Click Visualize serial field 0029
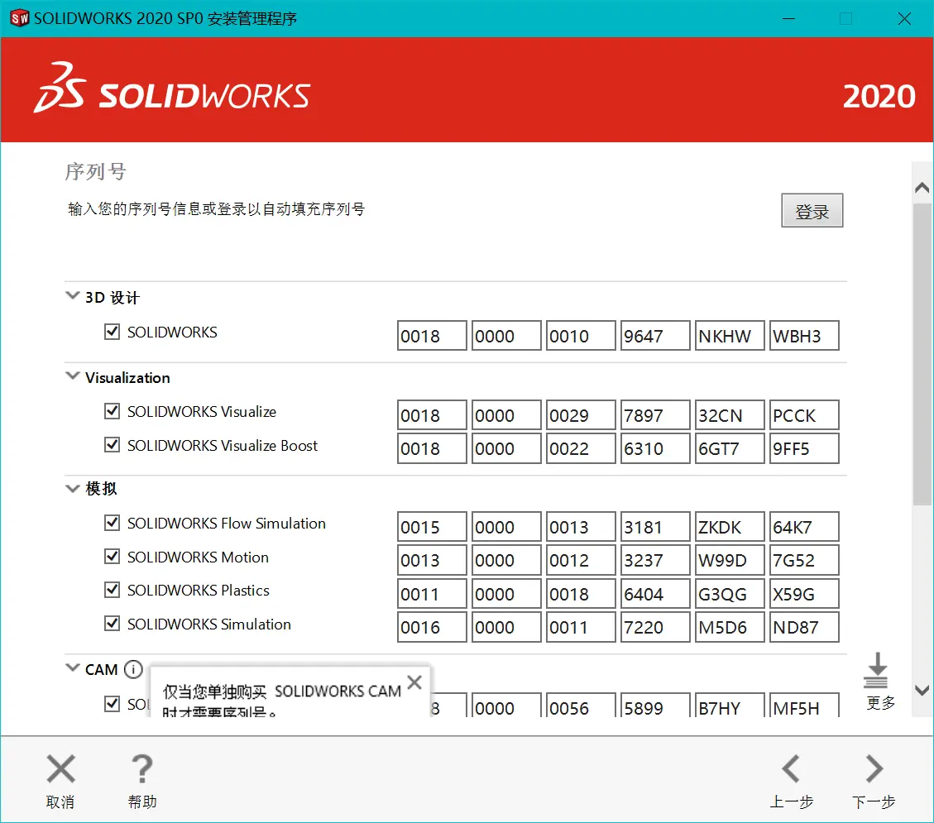934x823 pixels. (x=581, y=414)
